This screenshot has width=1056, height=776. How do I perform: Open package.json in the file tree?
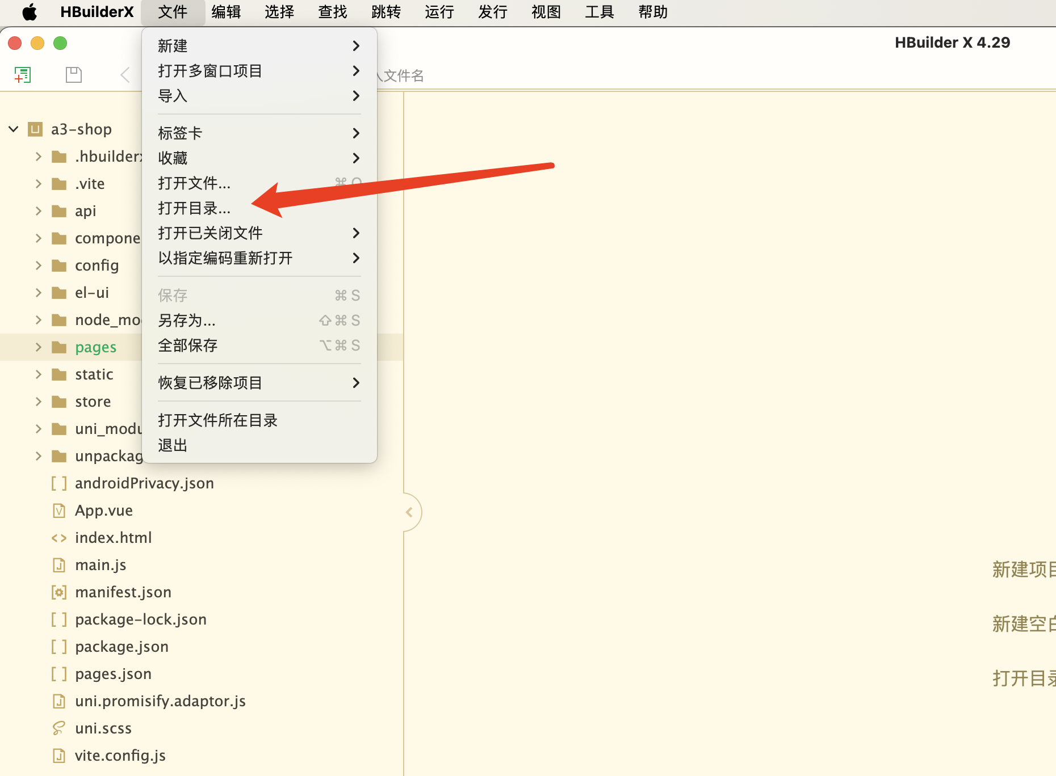point(121,647)
